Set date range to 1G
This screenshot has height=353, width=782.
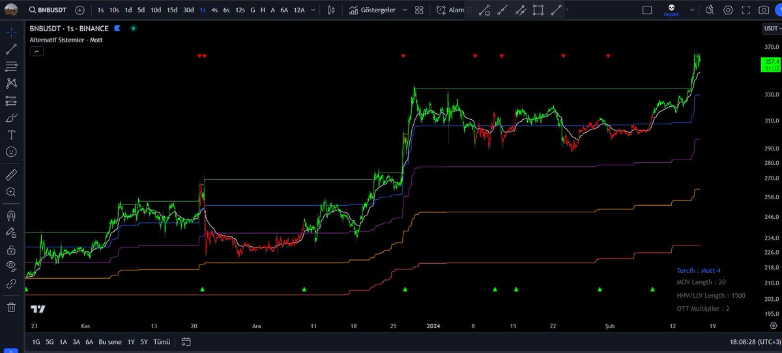(36, 341)
